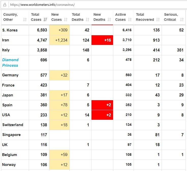Click Spain's red +2 new deaths cell

pyautogui.click(x=102, y=105)
